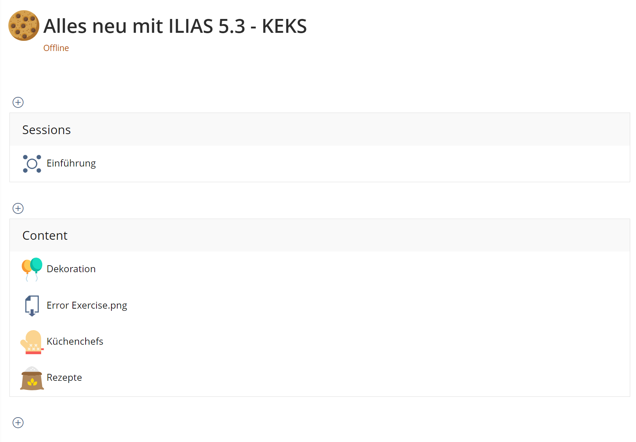Click the course title Alles neu mit ILIAS 5.3 - KEKS
The width and height of the screenshot is (636, 442).
tap(175, 26)
